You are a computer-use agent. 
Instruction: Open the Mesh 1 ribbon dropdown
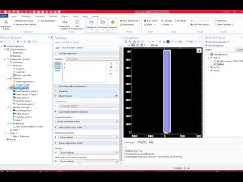tap(150, 25)
